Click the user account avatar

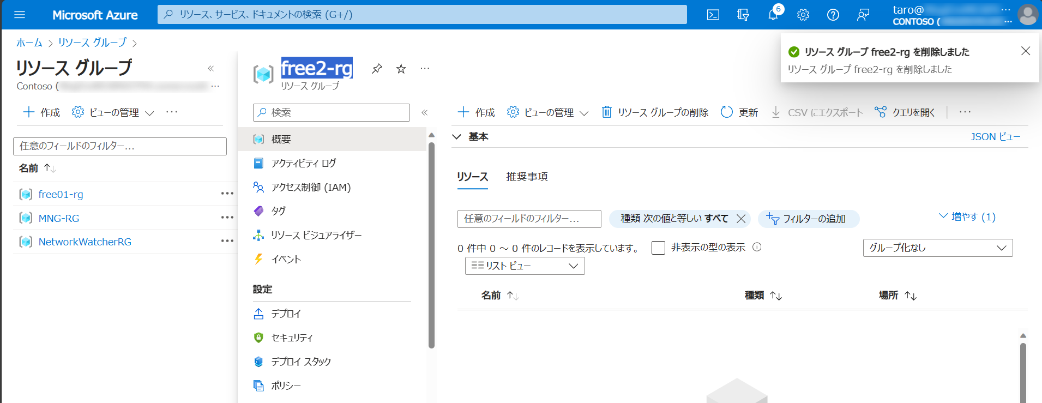[x=1028, y=15]
